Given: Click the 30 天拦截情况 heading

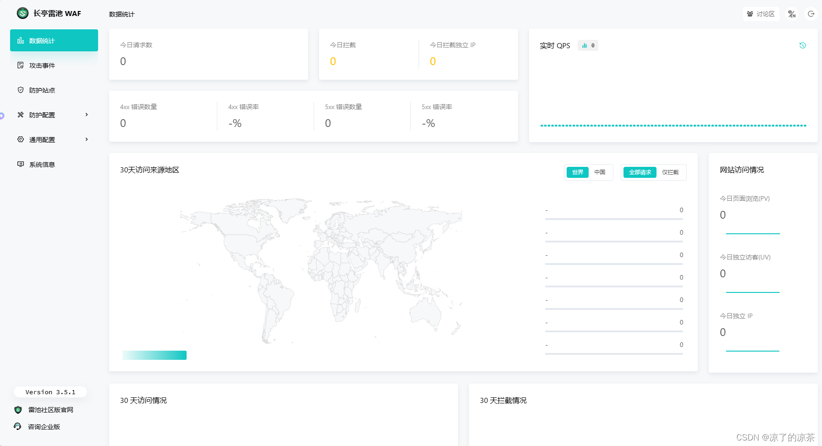Looking at the screenshot, I should click(x=503, y=400).
